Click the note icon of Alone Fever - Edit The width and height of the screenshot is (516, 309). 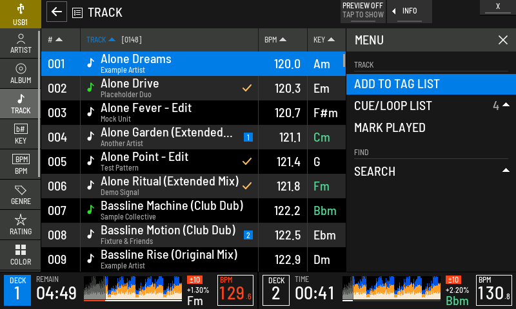coord(90,112)
